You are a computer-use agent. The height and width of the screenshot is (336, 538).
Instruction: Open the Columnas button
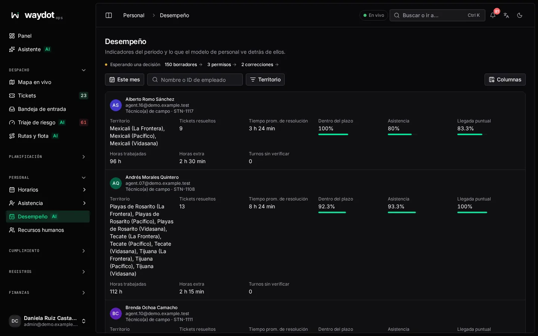505,80
